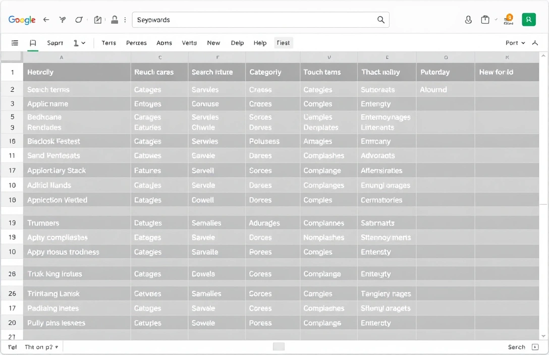
Task: Click the Sand Penfesats cell
Action: 77,156
